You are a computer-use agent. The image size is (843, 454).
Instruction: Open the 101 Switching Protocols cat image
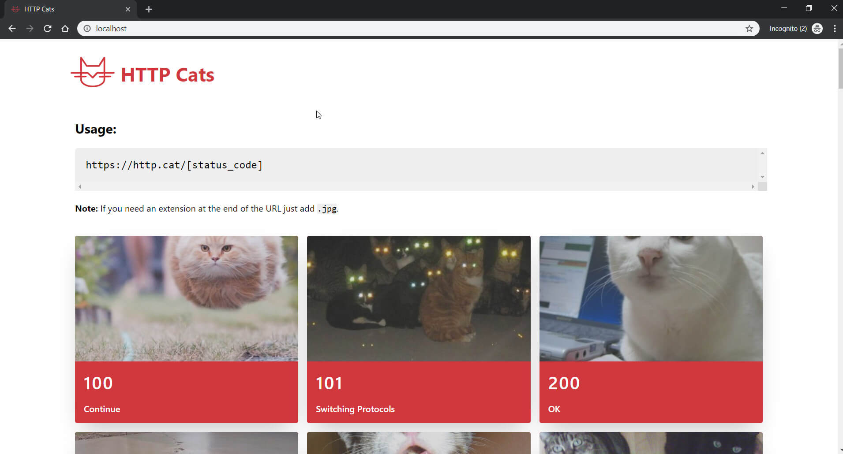coord(419,298)
